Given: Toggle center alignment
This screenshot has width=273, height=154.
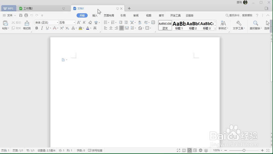Looking at the screenshot, I should tap(111, 28).
